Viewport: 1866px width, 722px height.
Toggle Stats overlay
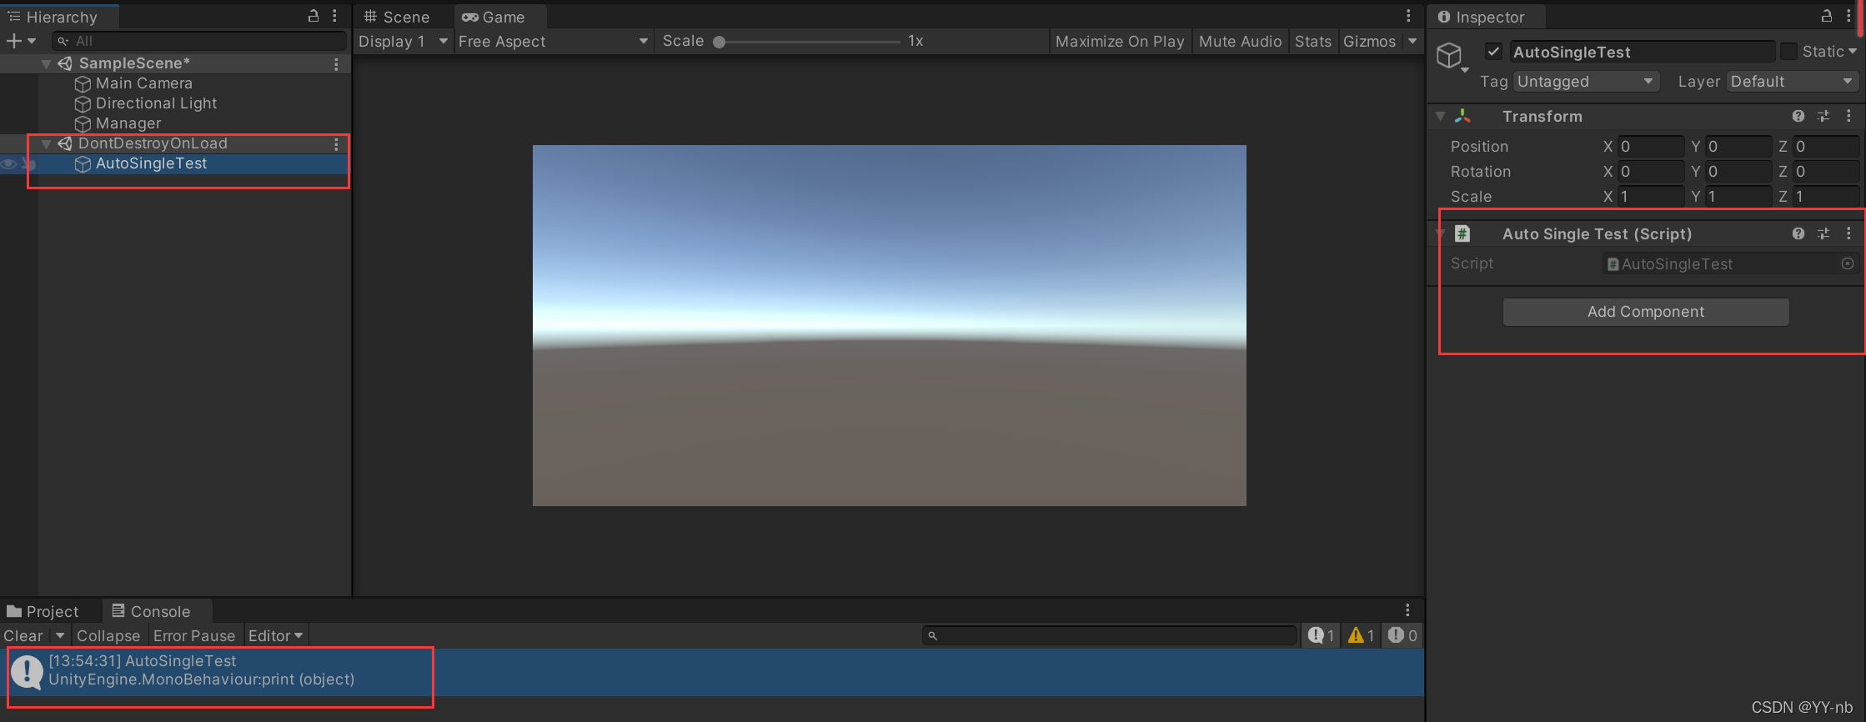(1312, 41)
